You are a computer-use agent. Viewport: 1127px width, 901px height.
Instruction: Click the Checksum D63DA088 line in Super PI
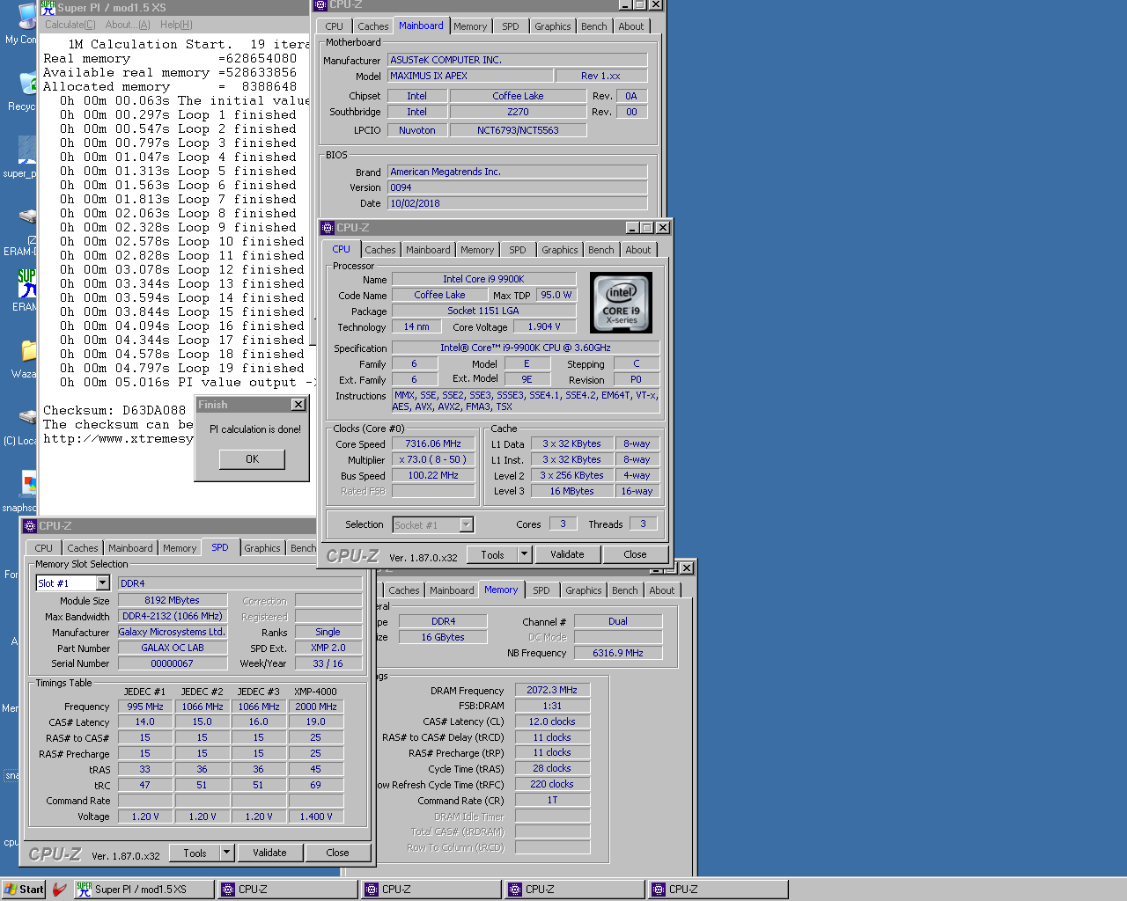[x=114, y=410]
